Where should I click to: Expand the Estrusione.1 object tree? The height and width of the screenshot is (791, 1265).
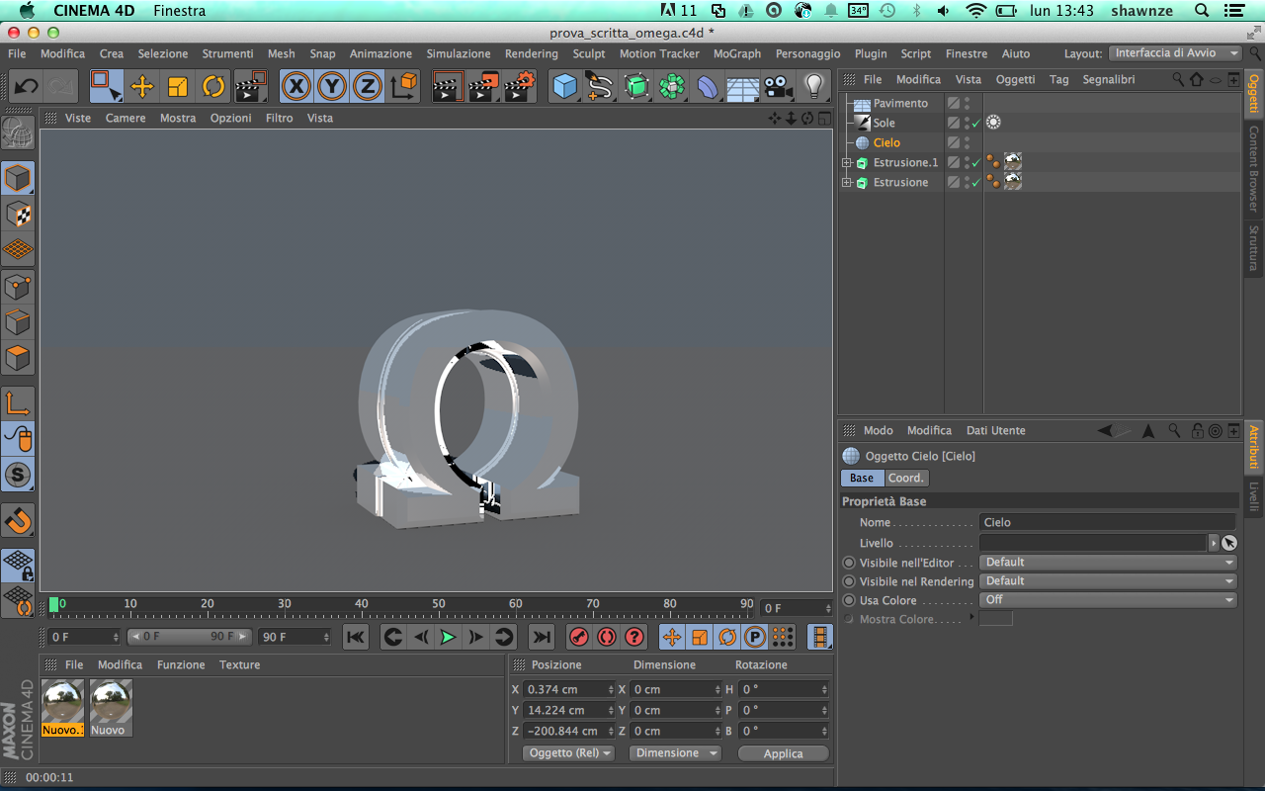click(x=847, y=163)
